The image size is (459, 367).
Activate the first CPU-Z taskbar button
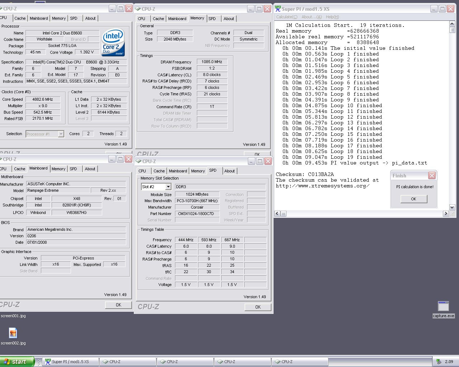pos(128,362)
